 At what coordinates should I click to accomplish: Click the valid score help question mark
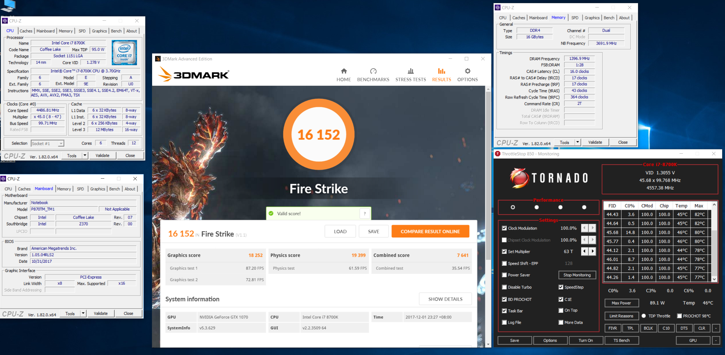coord(365,213)
